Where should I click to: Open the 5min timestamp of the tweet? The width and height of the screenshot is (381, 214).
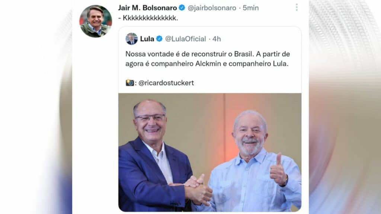click(251, 8)
